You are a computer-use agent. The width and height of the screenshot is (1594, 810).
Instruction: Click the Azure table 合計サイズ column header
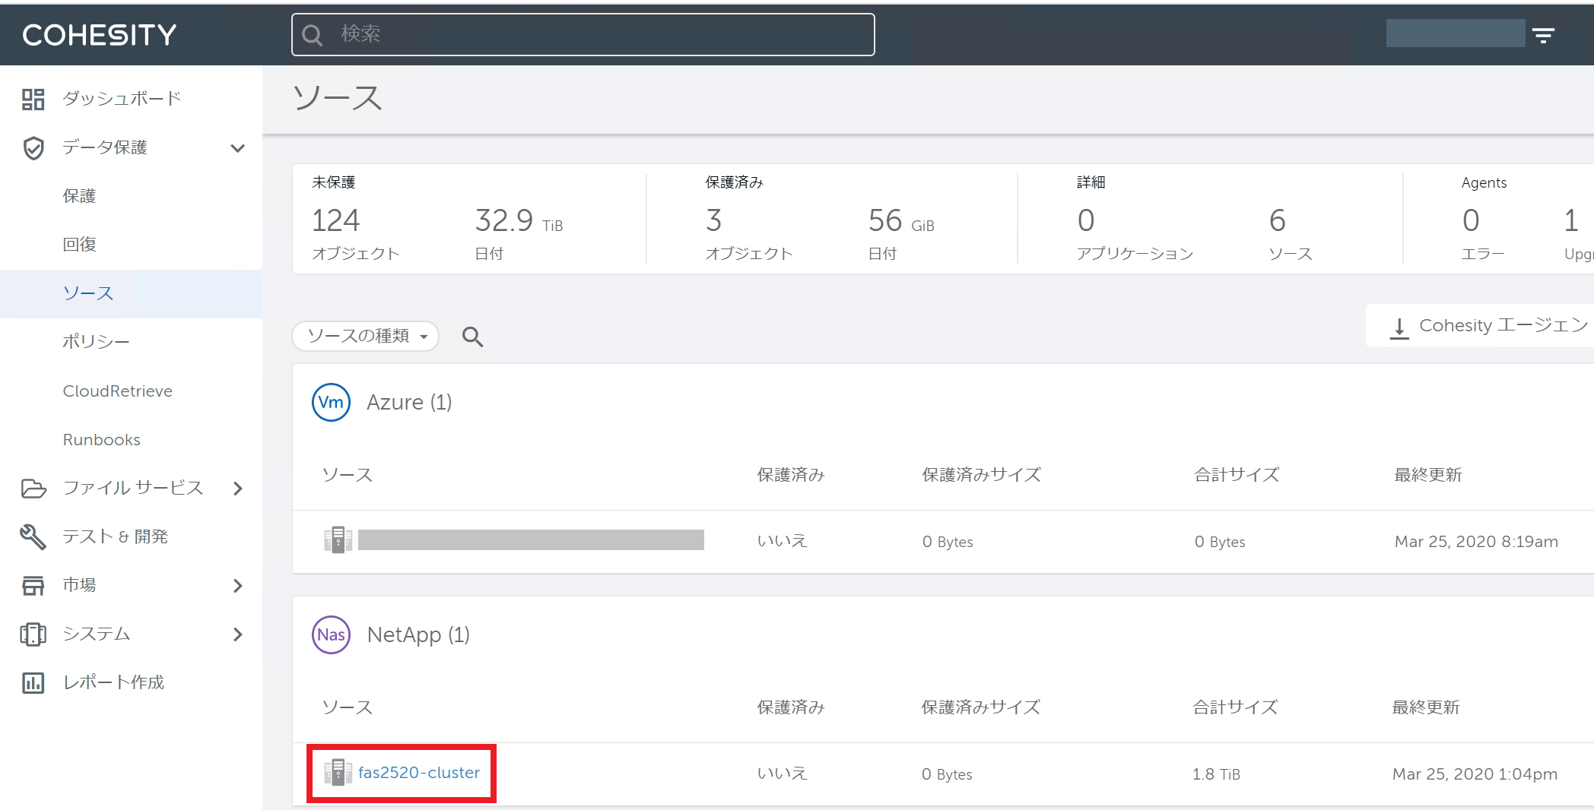click(x=1237, y=475)
